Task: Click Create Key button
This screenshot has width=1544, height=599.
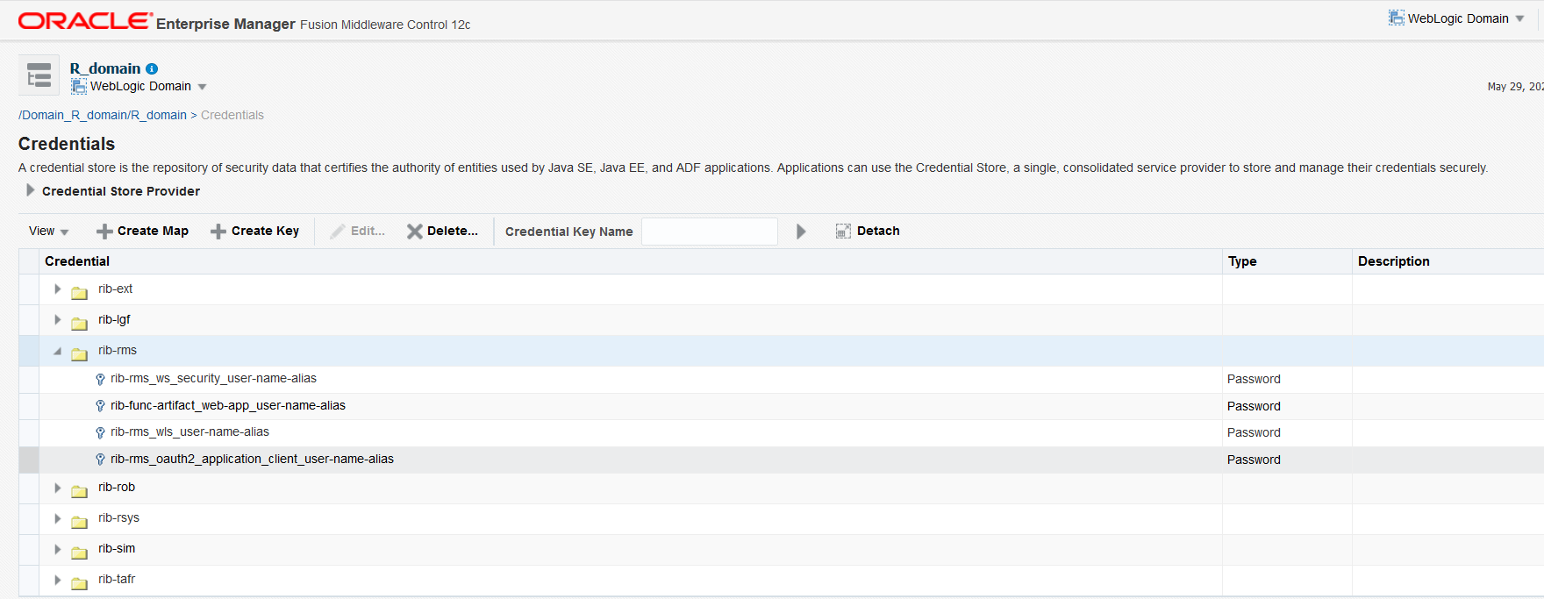Action: point(255,231)
